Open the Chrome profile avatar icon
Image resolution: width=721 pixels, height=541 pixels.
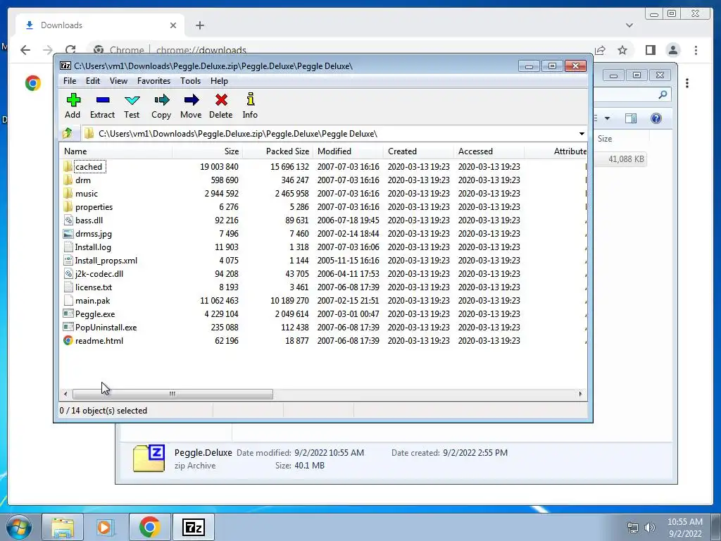[x=673, y=50]
